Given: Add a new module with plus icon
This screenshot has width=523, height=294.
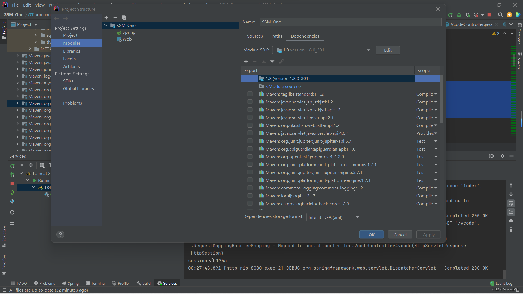Looking at the screenshot, I should pyautogui.click(x=106, y=18).
